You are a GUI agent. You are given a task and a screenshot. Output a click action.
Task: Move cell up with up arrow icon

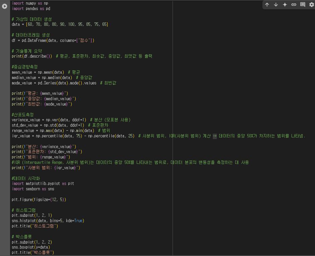[x=267, y=5]
